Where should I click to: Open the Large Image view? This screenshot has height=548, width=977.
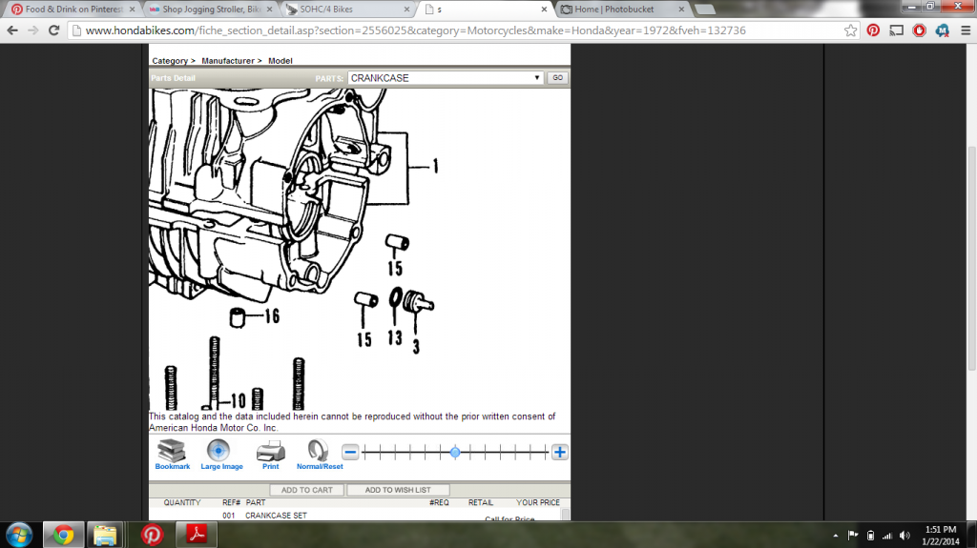(x=220, y=450)
